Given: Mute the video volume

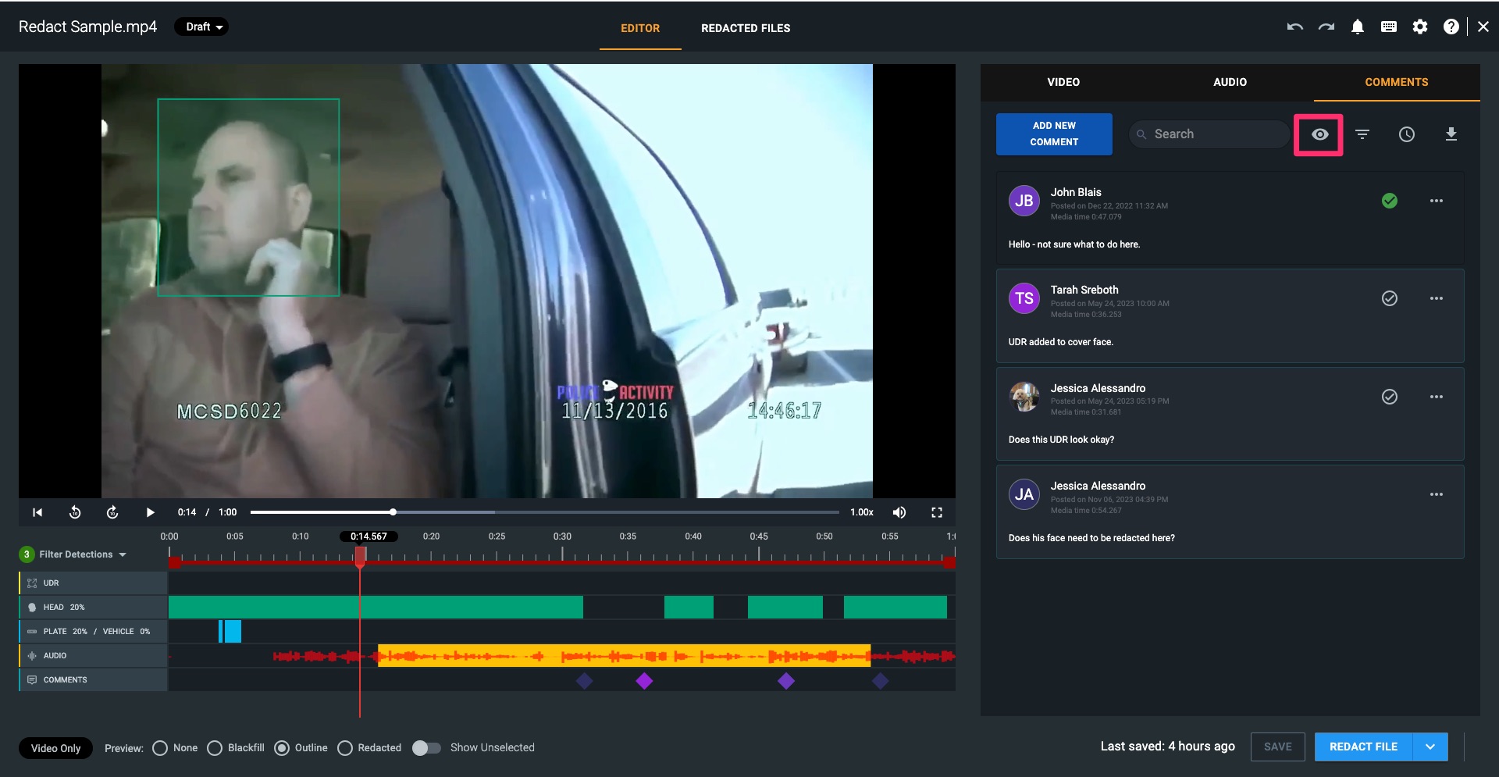Looking at the screenshot, I should pos(899,512).
